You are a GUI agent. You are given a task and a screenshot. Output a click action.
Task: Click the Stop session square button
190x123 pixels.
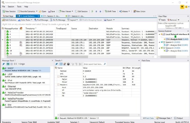(x=96, y=12)
